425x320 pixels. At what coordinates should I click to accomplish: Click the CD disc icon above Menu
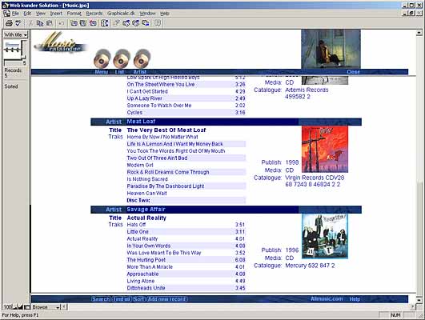tap(102, 58)
